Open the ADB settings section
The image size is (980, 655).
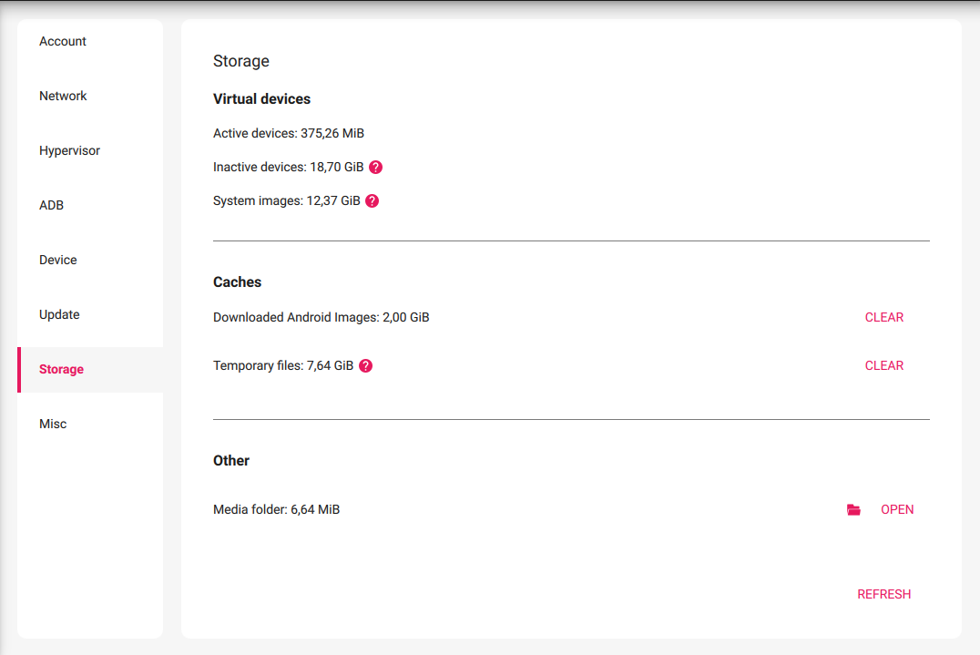(x=51, y=205)
